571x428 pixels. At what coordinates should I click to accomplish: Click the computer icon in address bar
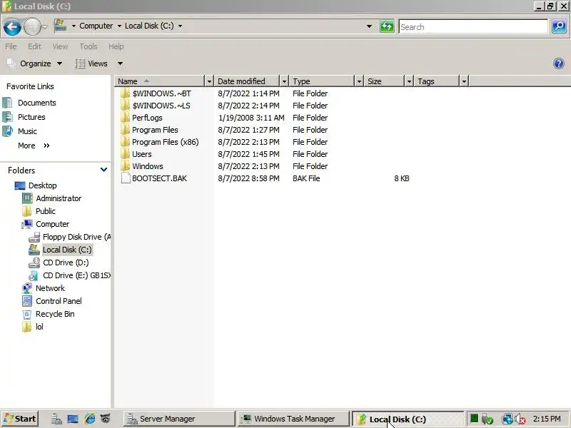click(61, 26)
